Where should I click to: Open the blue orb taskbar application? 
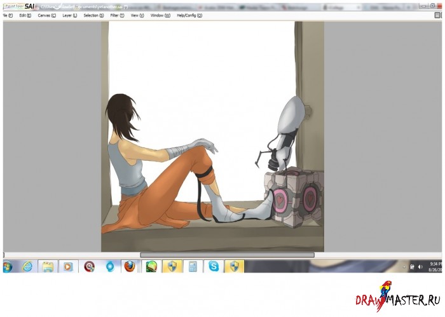pos(110,267)
